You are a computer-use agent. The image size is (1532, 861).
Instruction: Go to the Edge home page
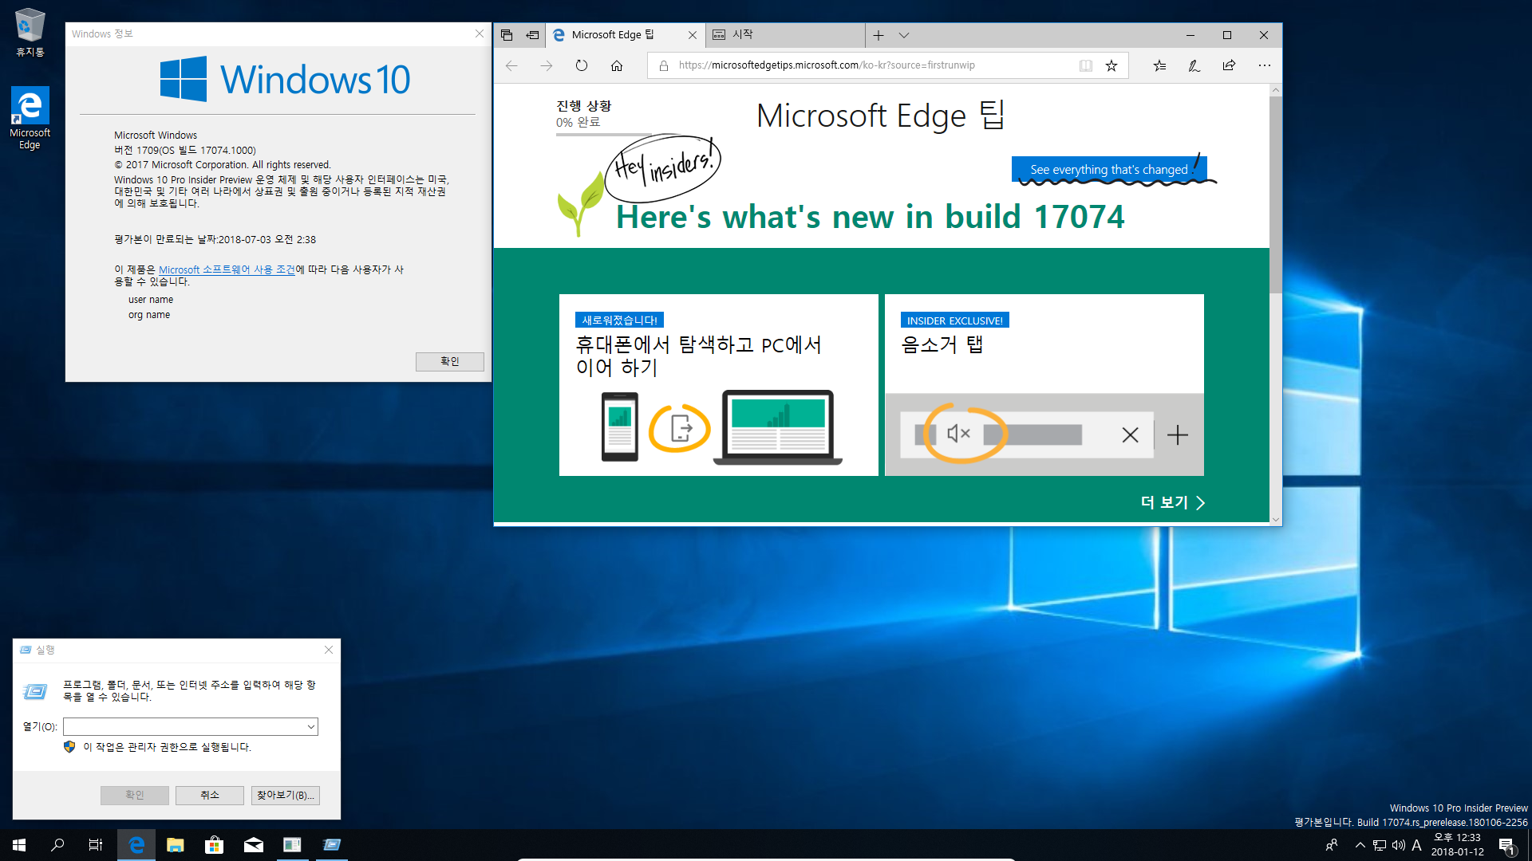(x=617, y=65)
